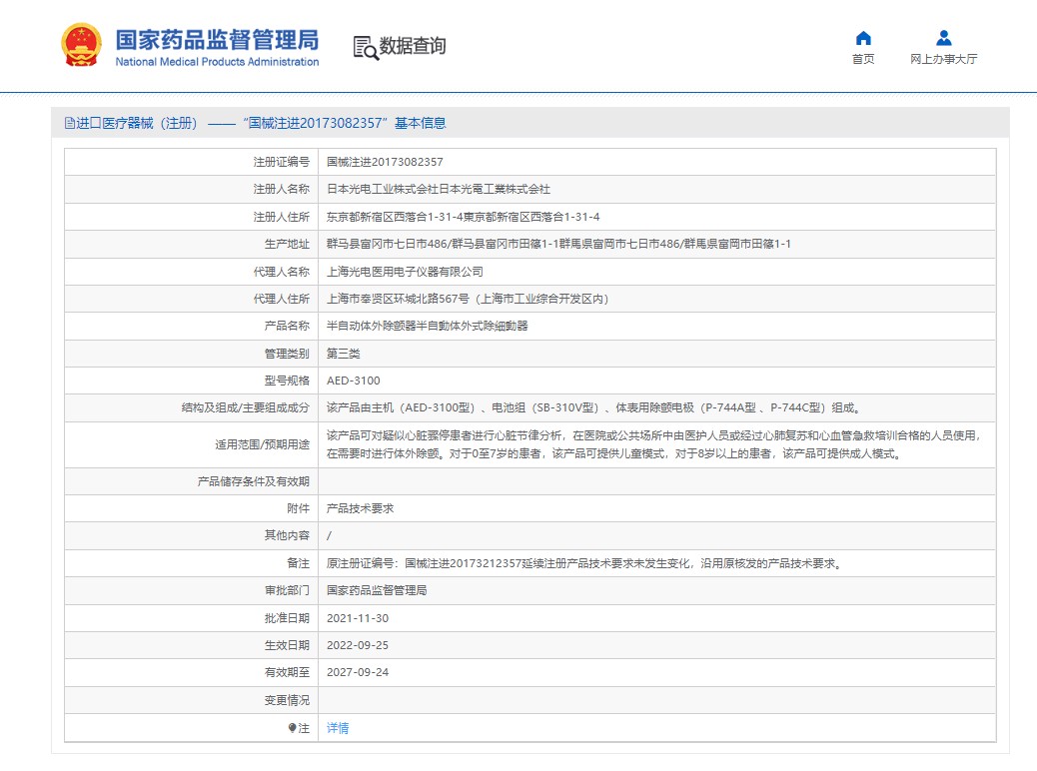Select production address 群马县富冈市七日市486

[x=388, y=244]
